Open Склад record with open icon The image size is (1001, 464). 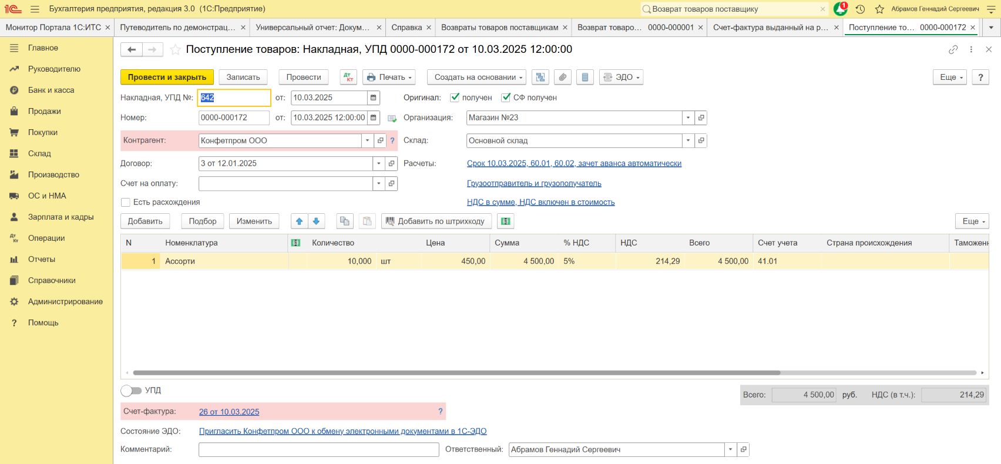point(700,141)
